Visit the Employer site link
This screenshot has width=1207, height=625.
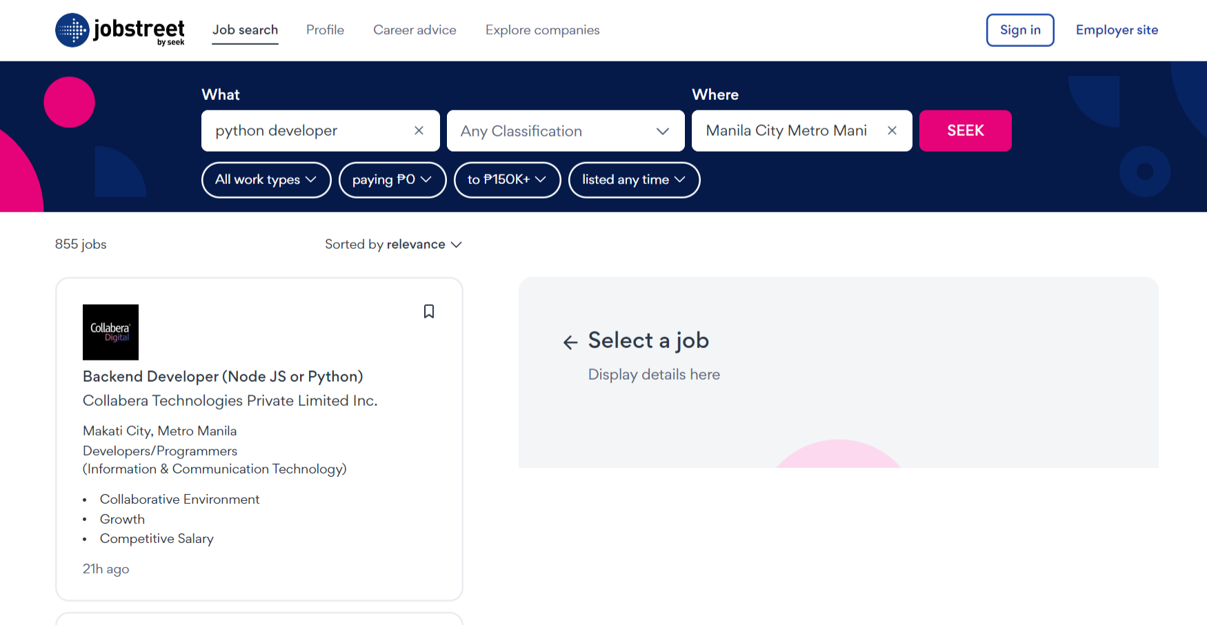coord(1117,30)
